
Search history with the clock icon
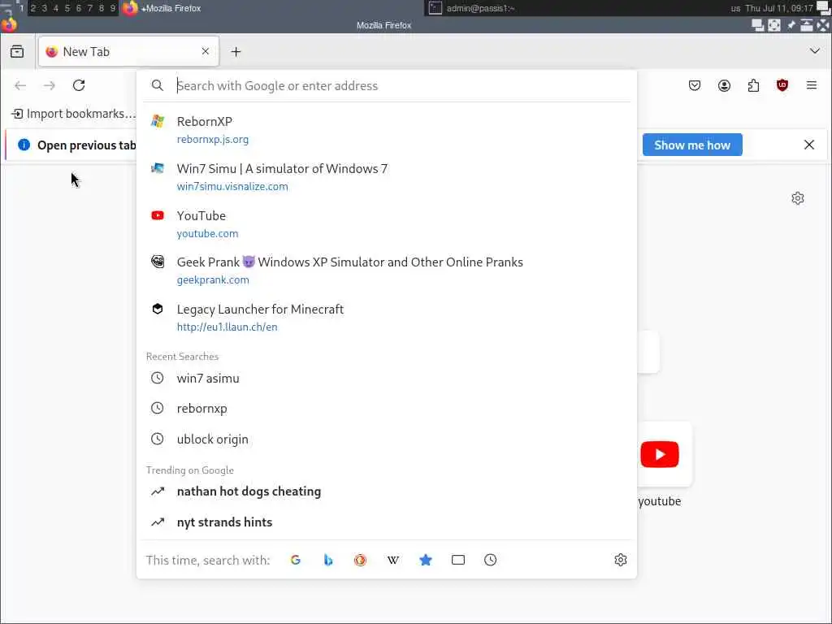tap(490, 561)
